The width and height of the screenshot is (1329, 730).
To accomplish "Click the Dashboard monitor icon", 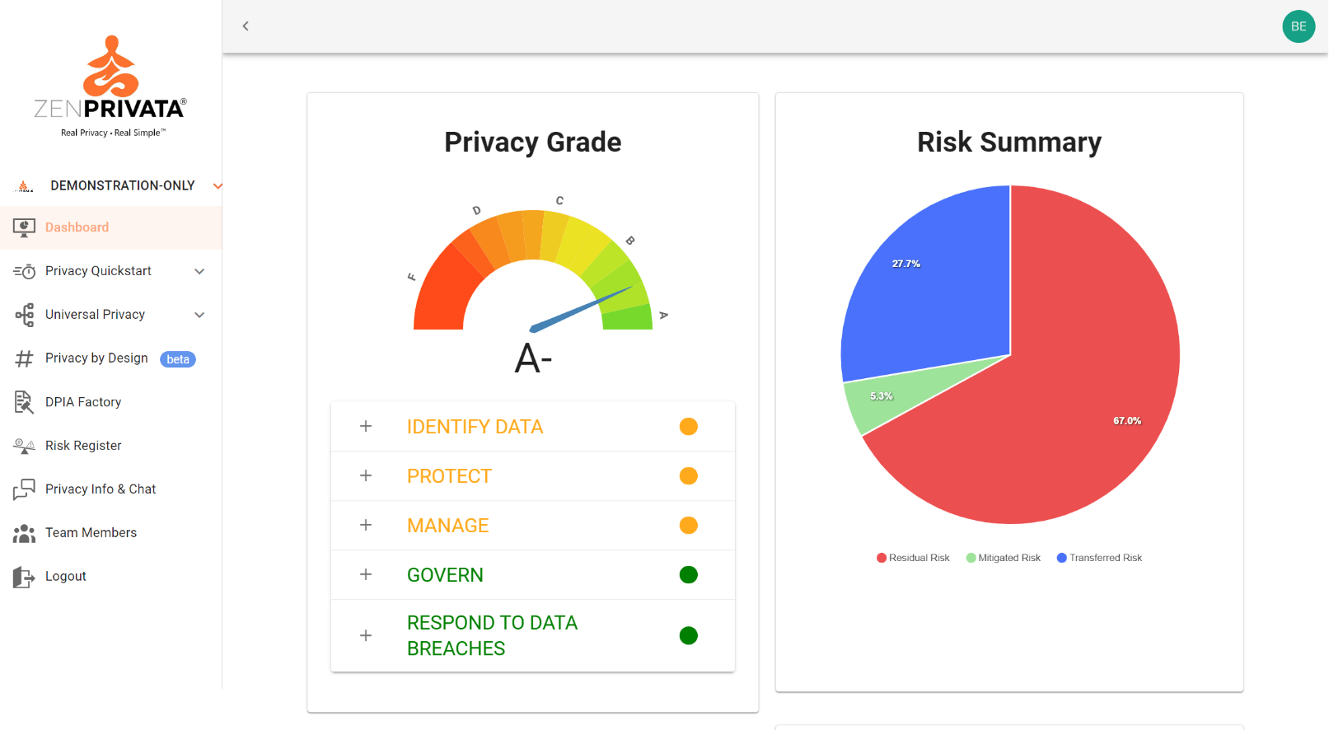I will coord(24,227).
